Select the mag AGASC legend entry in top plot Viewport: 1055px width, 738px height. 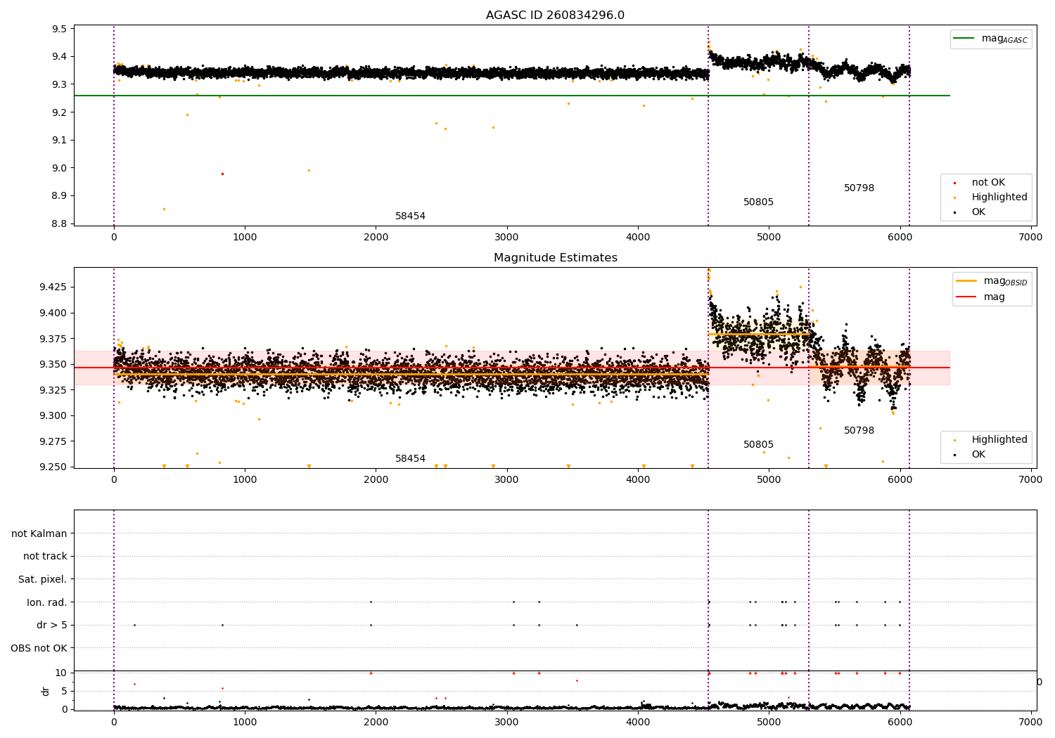[x=991, y=39]
